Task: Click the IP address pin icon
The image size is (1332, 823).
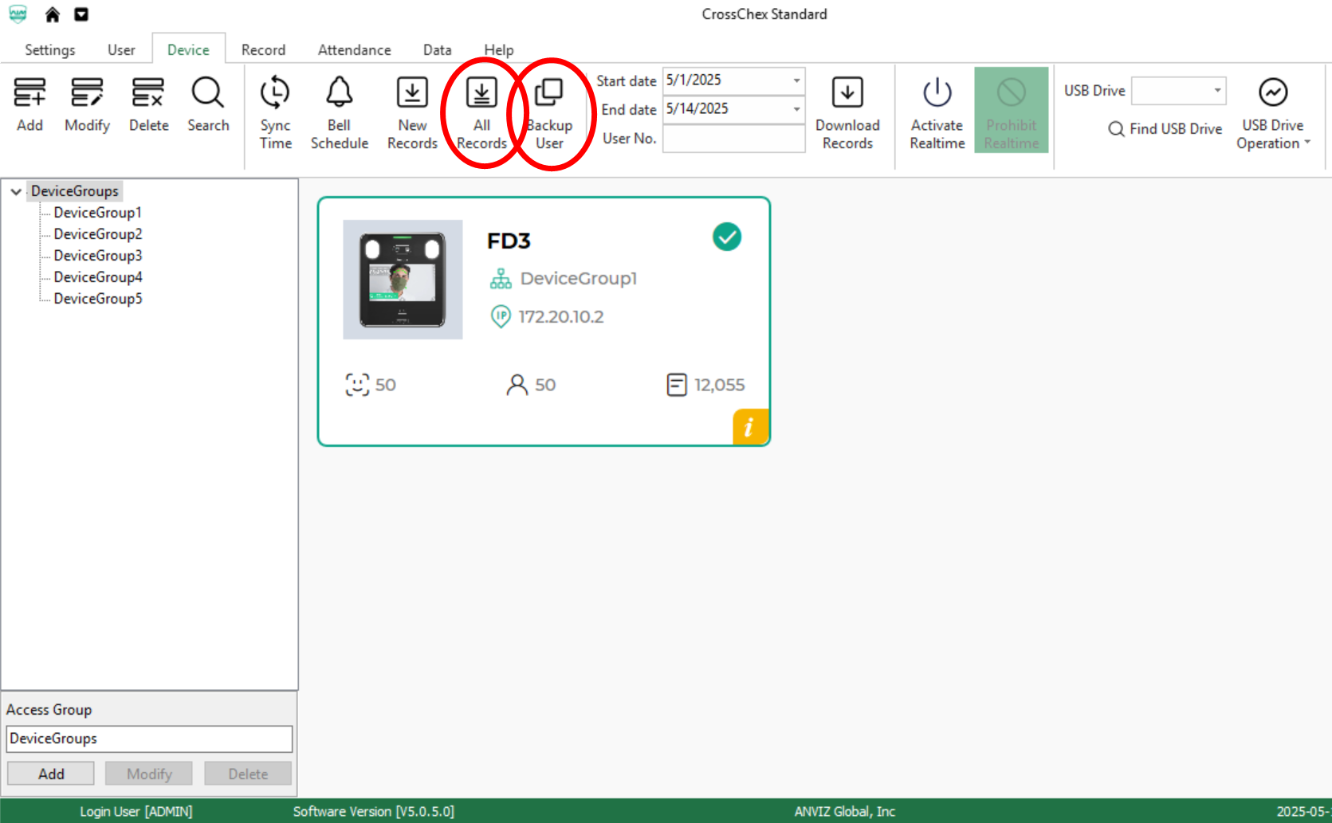Action: click(x=501, y=316)
